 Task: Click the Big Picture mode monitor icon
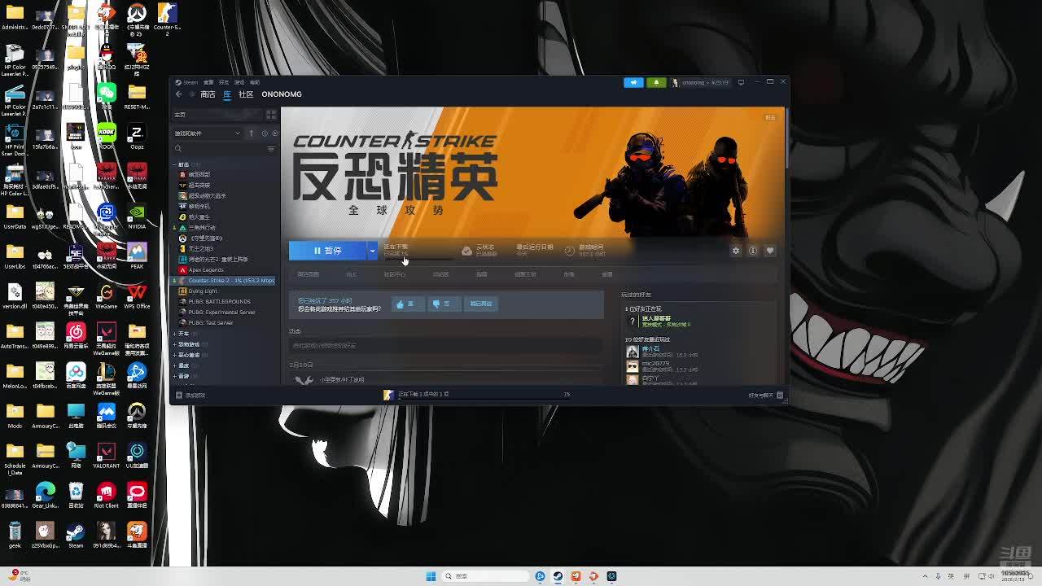pos(741,82)
